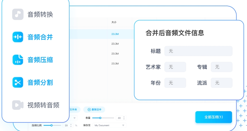The width and height of the screenshot is (247, 131).
Task: Click the 流派 input field
Action: 222,83
